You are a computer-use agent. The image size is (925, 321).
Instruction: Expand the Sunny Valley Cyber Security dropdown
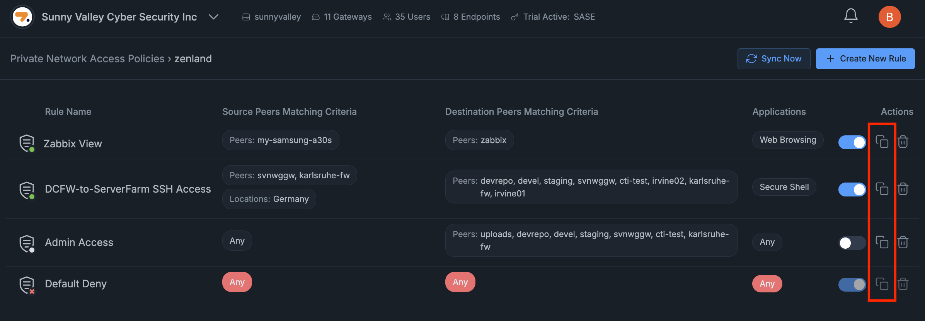pos(213,17)
